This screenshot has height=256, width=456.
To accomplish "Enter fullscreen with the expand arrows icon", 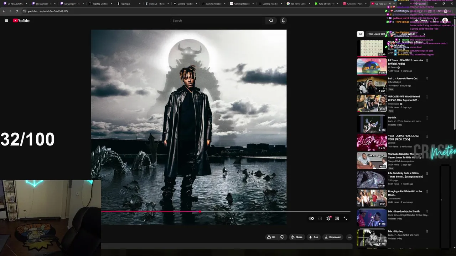I will click(345, 218).
